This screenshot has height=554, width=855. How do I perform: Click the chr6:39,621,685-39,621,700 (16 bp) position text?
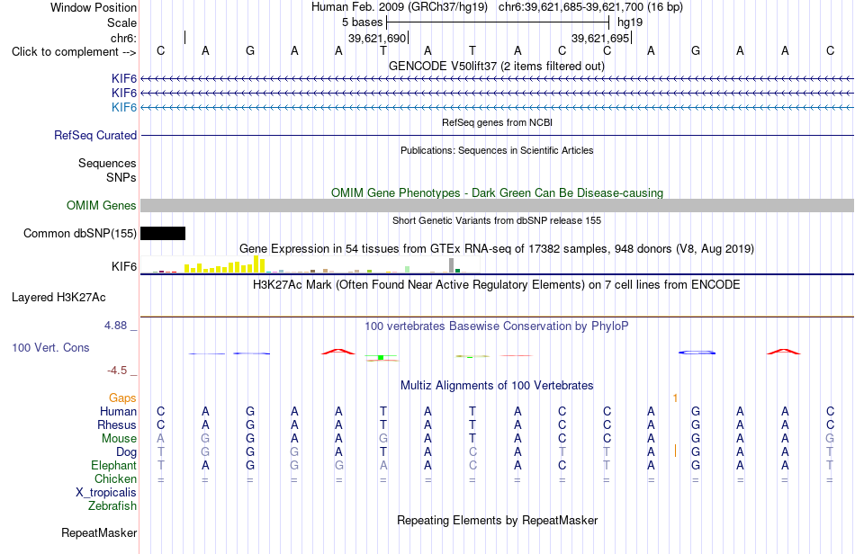(x=590, y=7)
